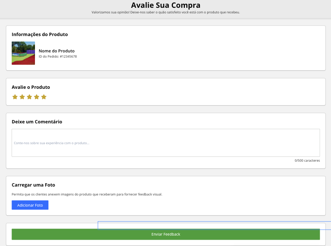
Task: Click the 'Deixe um Comentário' heading
Action: click(37, 122)
